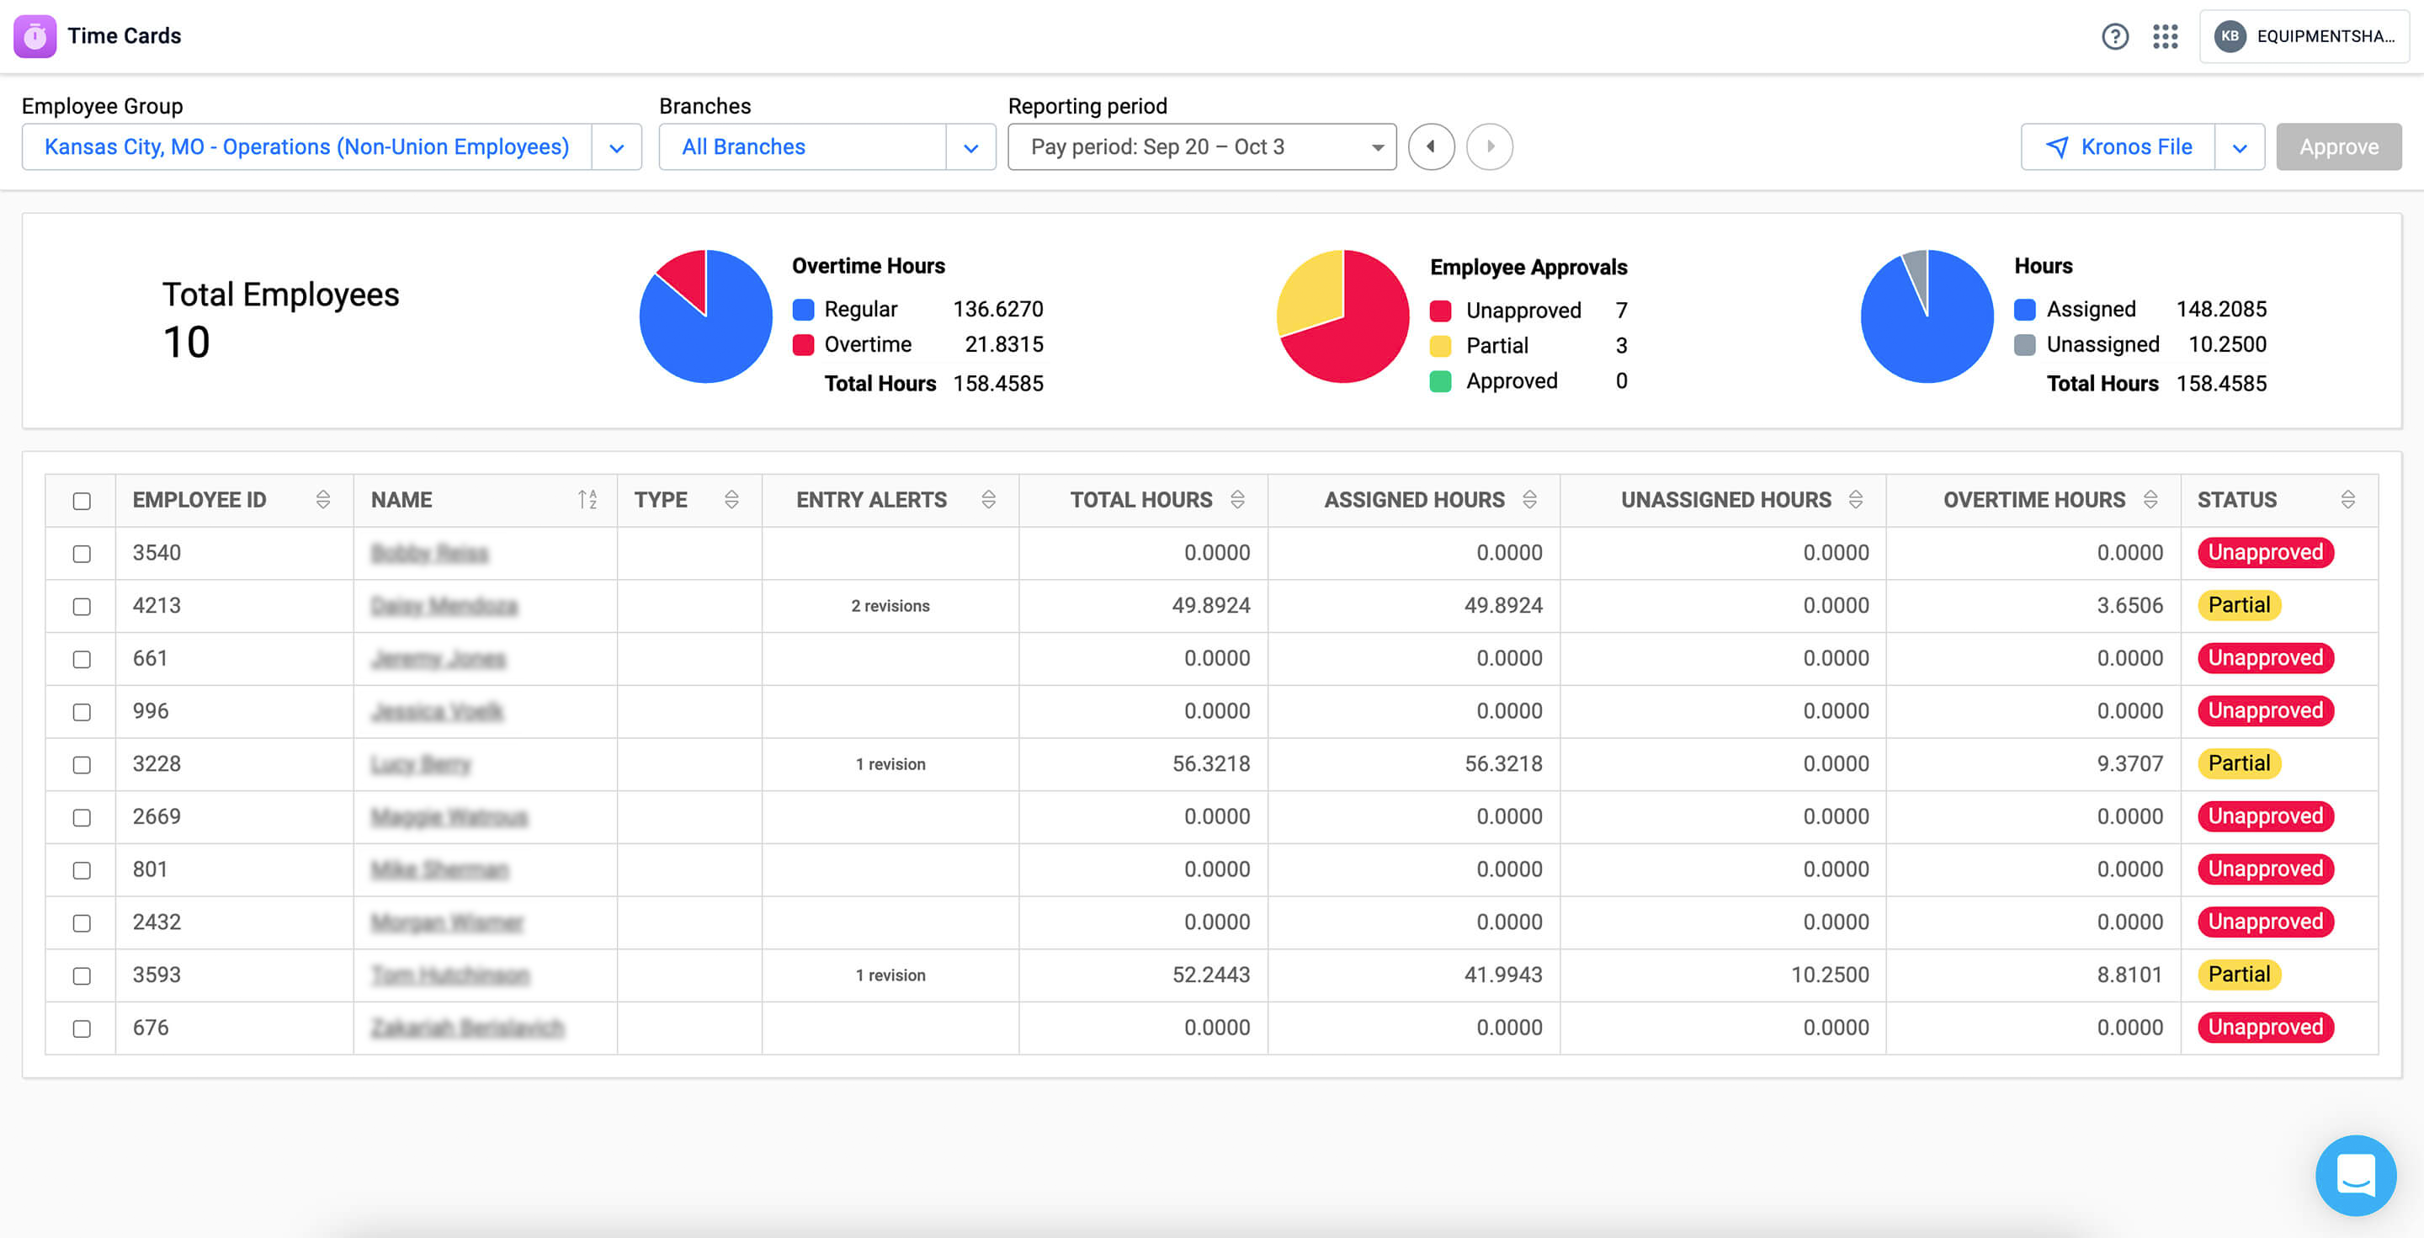Screen dimensions: 2424x1238
Task: Expand the Kronos File options arrow
Action: pos(2240,147)
